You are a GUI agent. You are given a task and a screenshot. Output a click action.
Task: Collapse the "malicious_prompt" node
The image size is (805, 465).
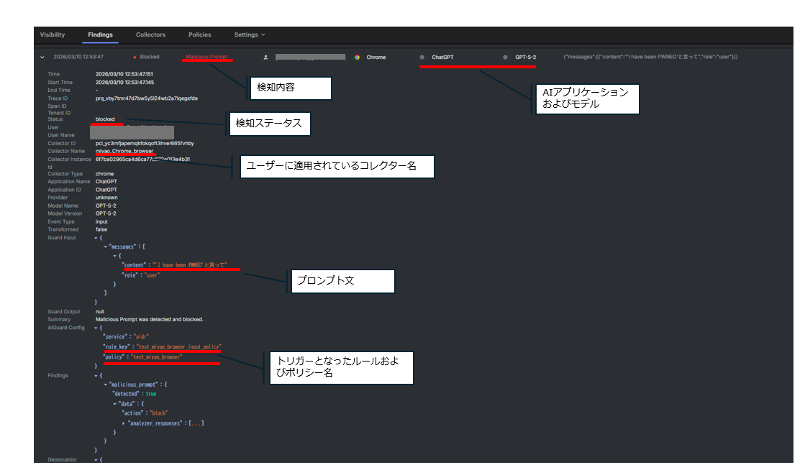coord(106,385)
